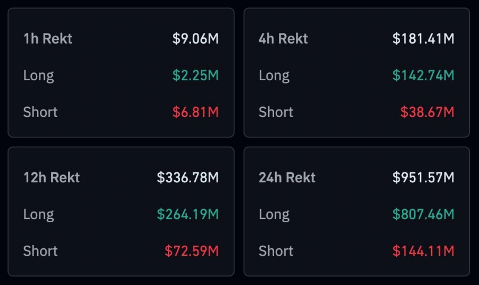Viewport: 479px width, 285px height.
Task: Open the 4h Rekt card title
Action: click(283, 39)
